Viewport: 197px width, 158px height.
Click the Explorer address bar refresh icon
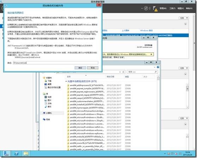coord(123,72)
